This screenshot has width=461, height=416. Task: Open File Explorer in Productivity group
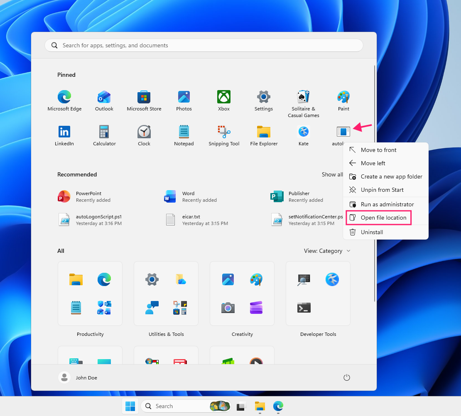point(76,279)
